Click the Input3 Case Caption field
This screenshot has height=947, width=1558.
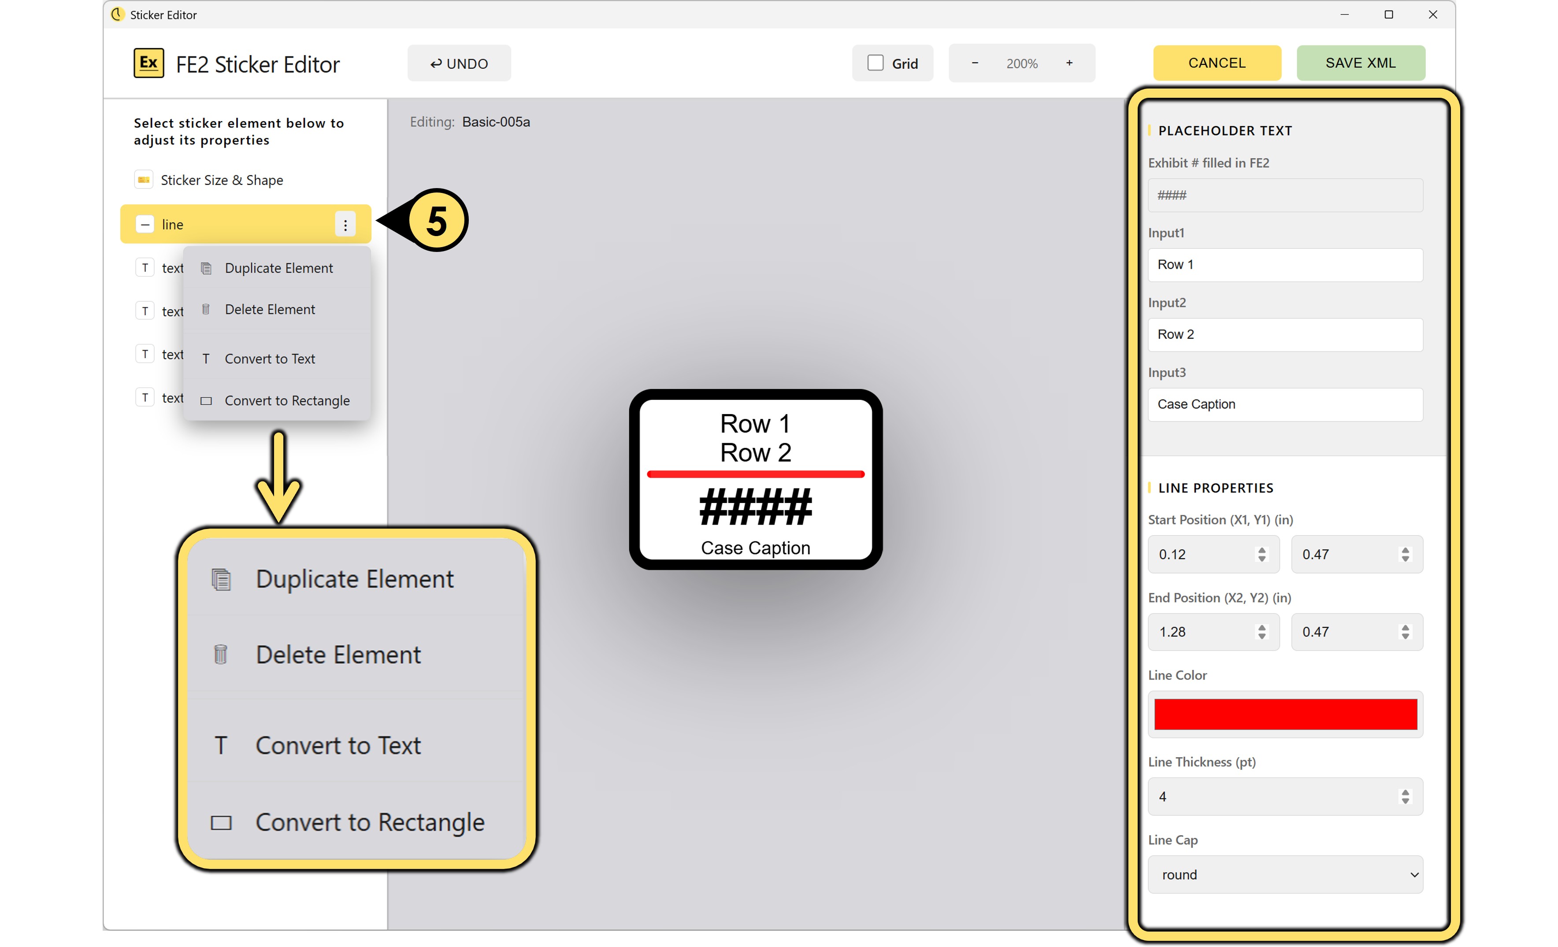click(x=1285, y=404)
